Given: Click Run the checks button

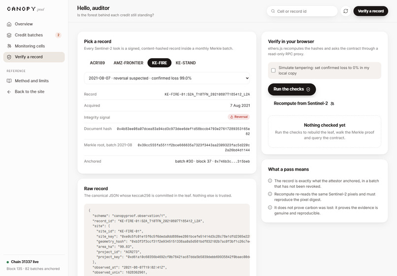Looking at the screenshot, I should click(x=292, y=89).
